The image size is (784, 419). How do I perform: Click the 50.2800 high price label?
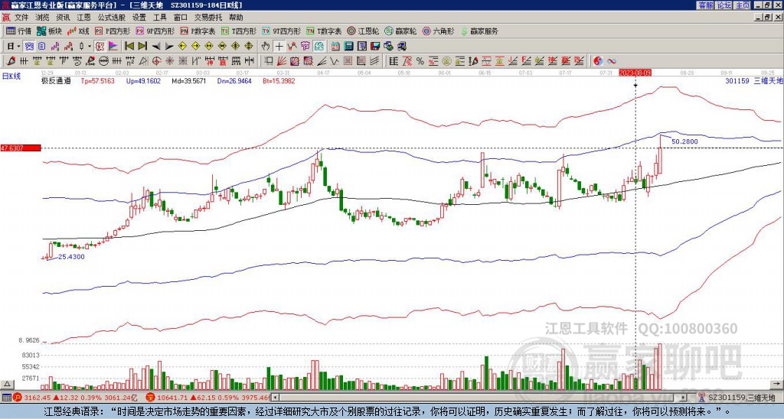(x=684, y=141)
